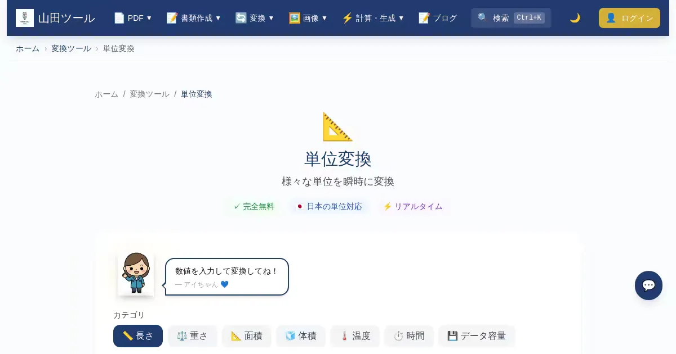
Task: Select the データ容量 floppy disk category
Action: pyautogui.click(x=477, y=336)
